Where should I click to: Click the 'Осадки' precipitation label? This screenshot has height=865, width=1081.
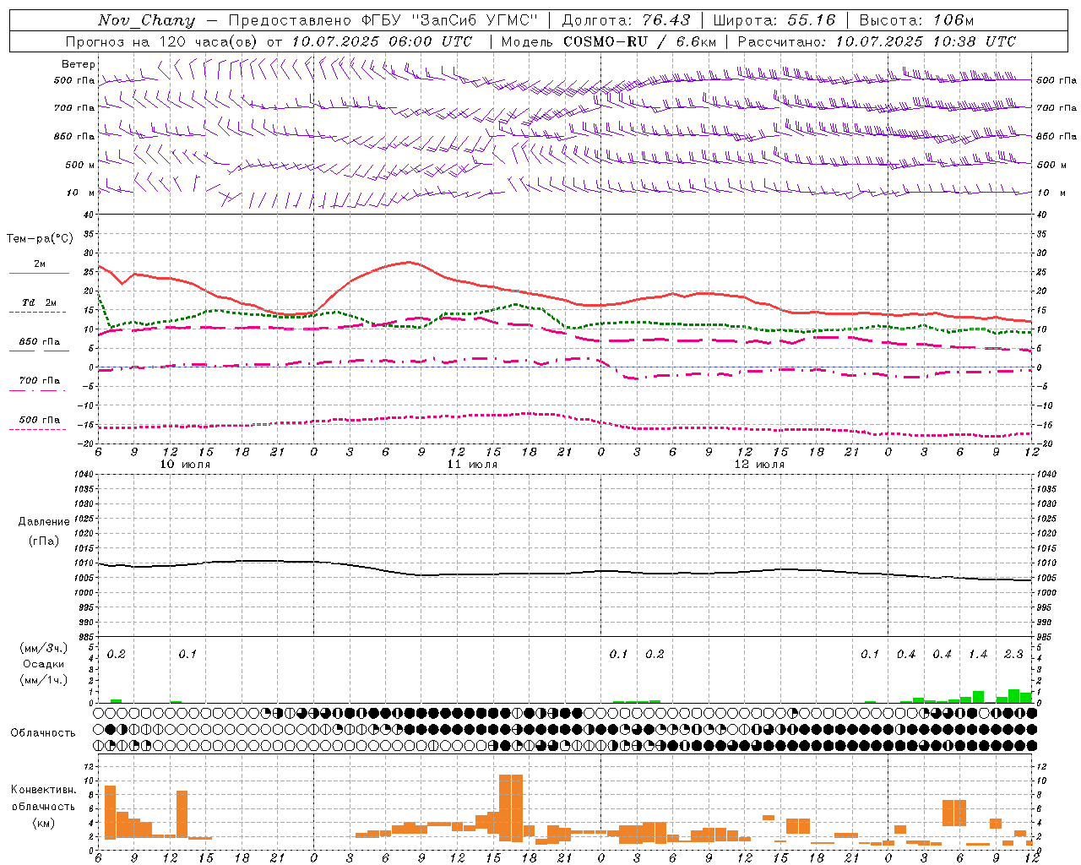tap(44, 664)
